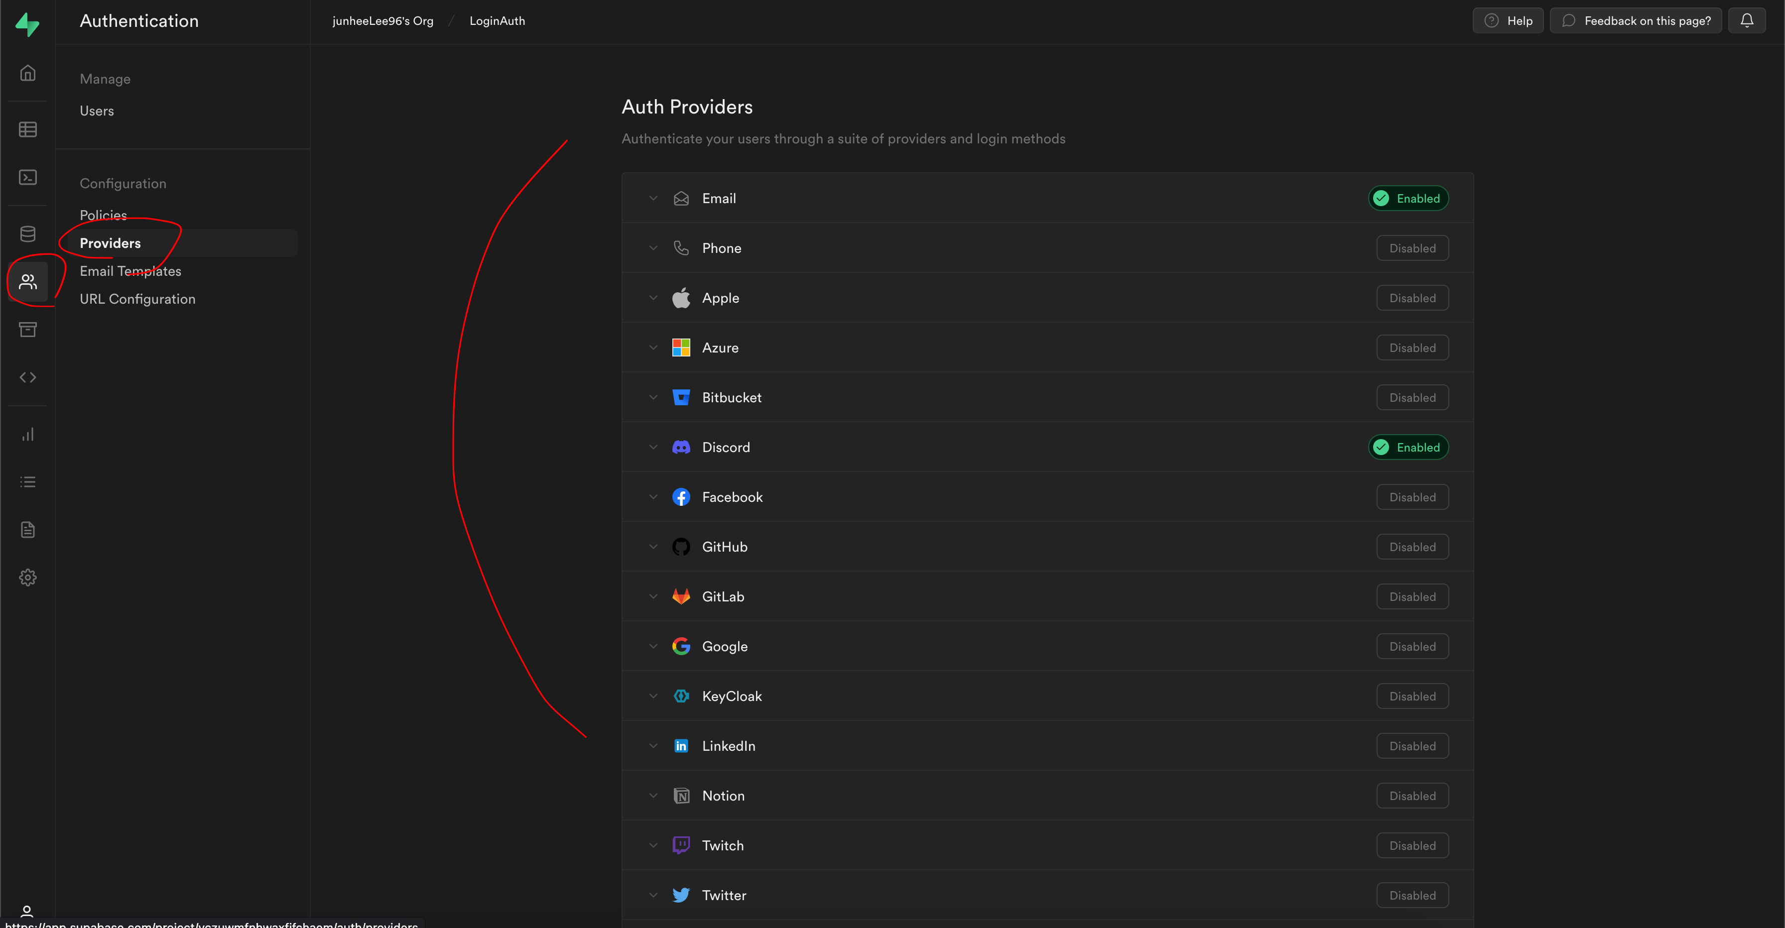1785x928 pixels.
Task: Click Feedback on this page button
Action: pos(1635,21)
